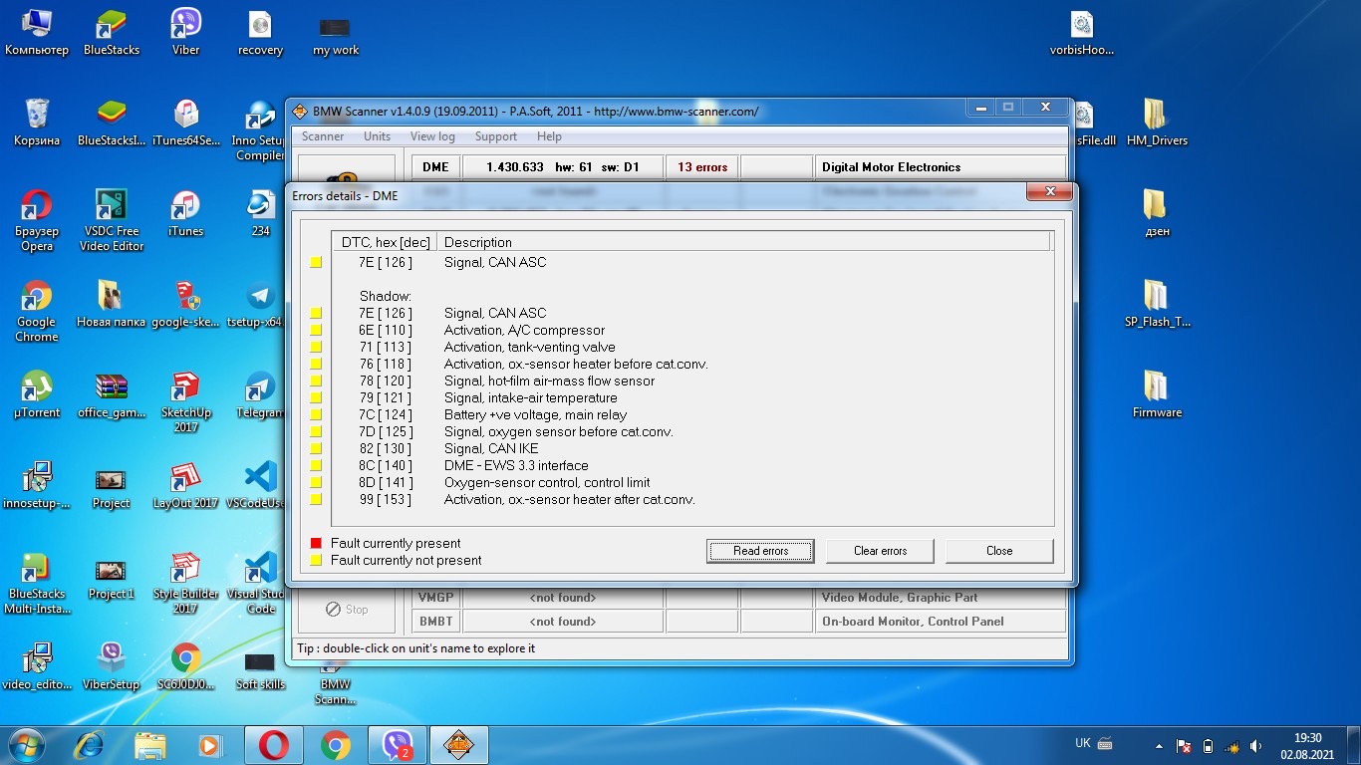The image size is (1361, 765).
Task: Open the Support menu
Action: (495, 136)
